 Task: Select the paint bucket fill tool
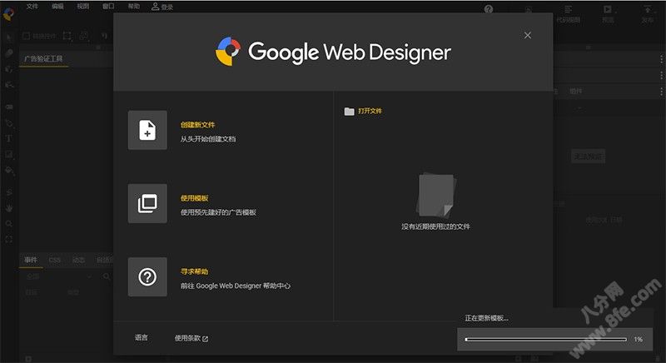point(9,170)
